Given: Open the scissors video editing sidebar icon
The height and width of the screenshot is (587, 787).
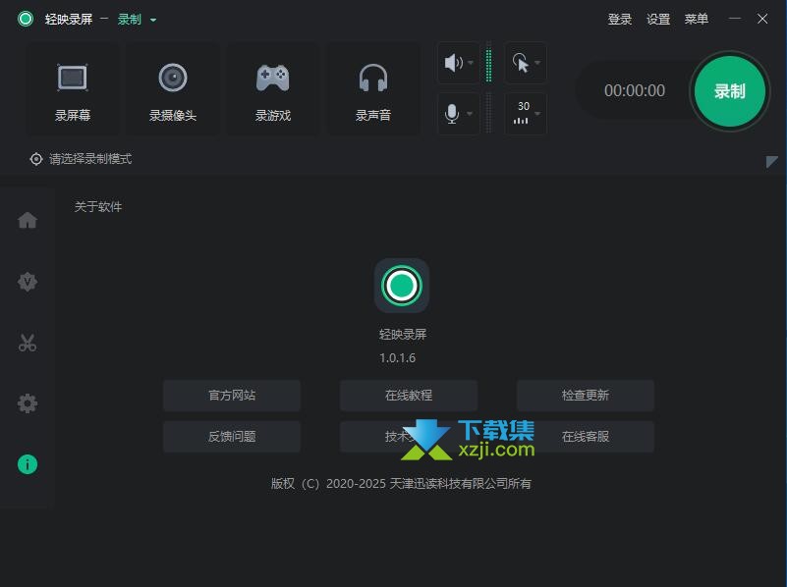Looking at the screenshot, I should [28, 343].
